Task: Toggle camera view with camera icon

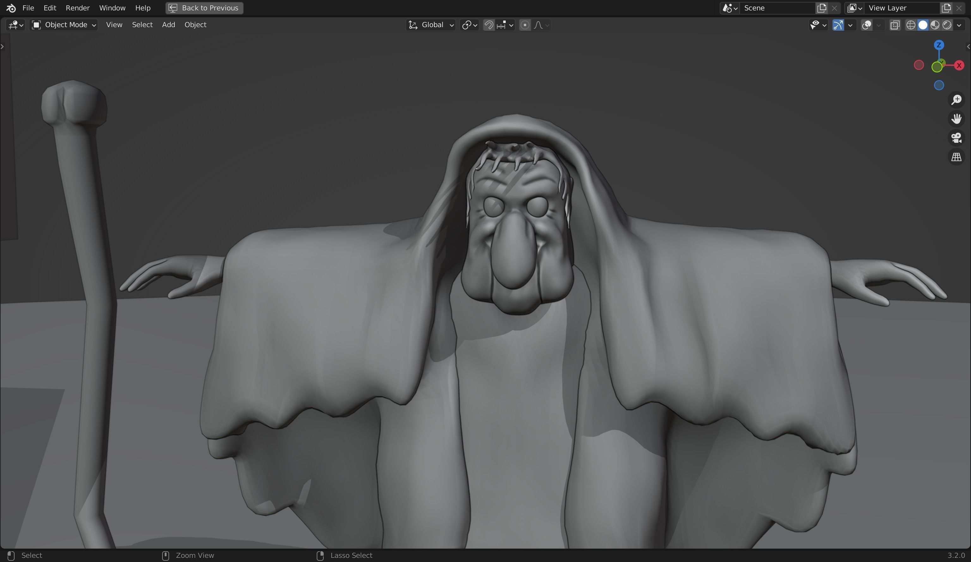Action: click(x=956, y=138)
